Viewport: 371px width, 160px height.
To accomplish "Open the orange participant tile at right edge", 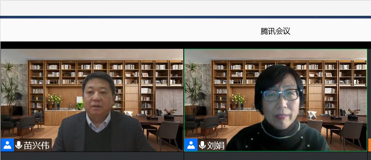I will (370, 145).
